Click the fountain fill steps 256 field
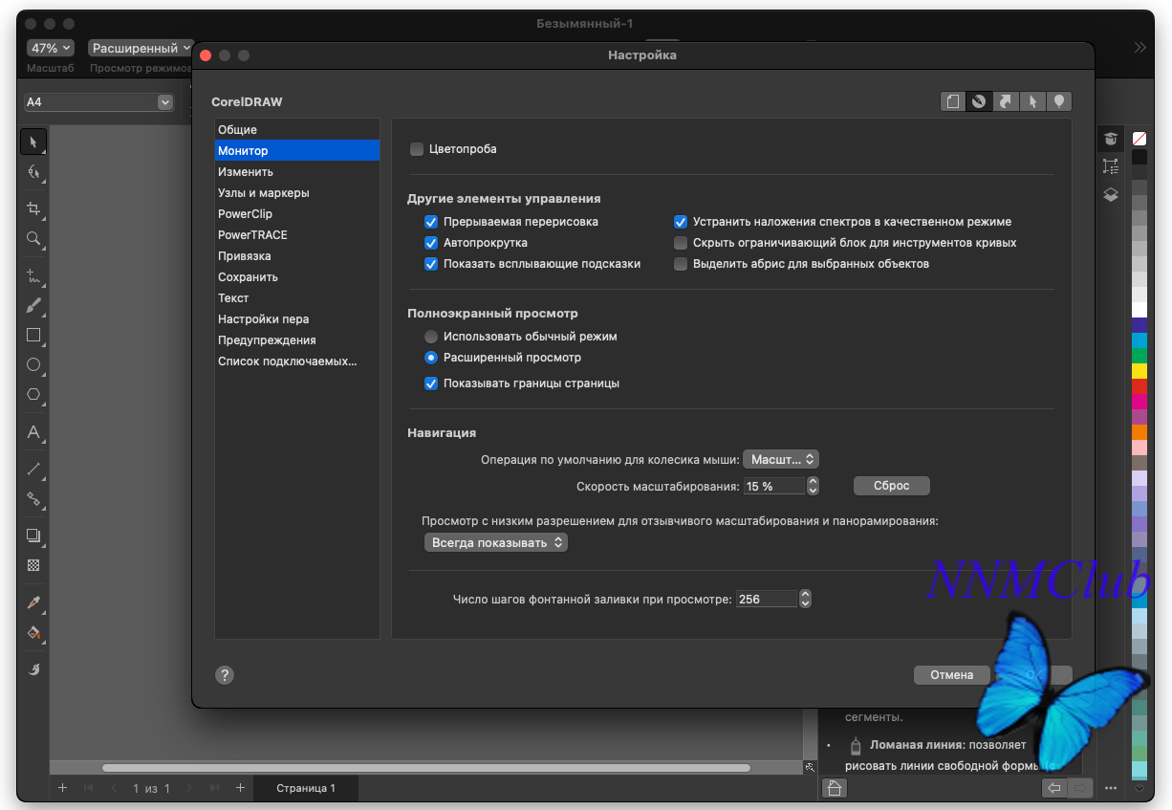1172x810 pixels. [767, 599]
